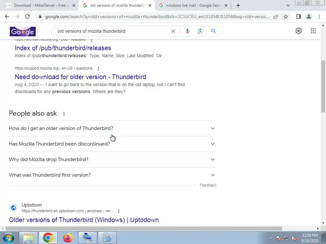Open options for support.mozilla.org result
Screen dimensions: 326x244
98,69
